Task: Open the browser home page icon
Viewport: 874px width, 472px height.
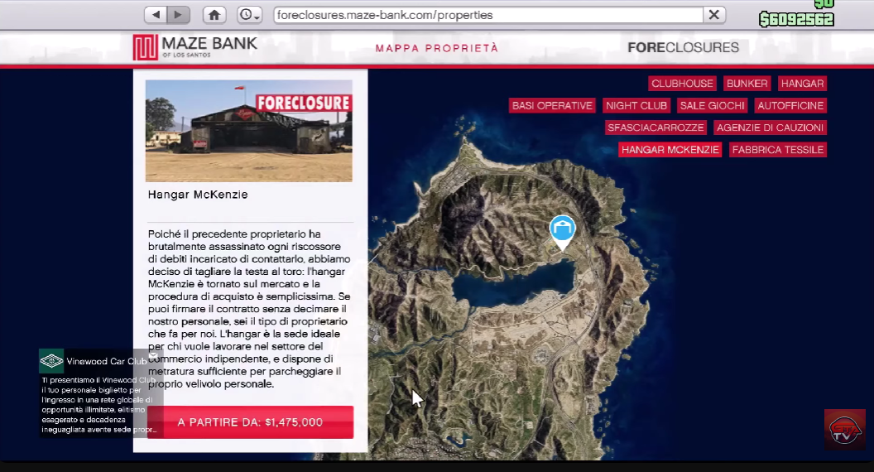Action: pos(214,15)
